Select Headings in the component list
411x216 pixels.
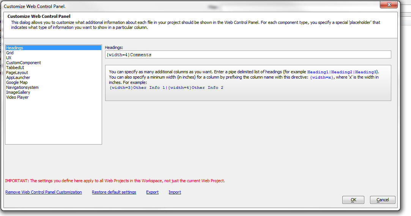[53, 48]
